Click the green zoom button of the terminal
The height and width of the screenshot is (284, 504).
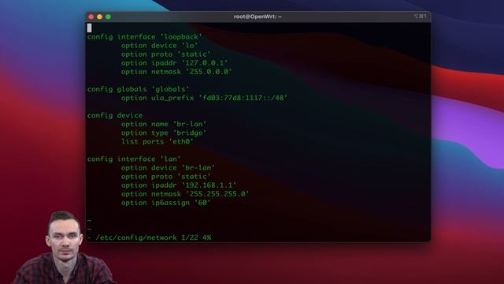(109, 17)
